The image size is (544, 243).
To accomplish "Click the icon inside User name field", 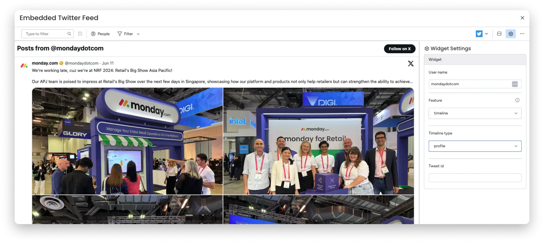I will tap(515, 84).
